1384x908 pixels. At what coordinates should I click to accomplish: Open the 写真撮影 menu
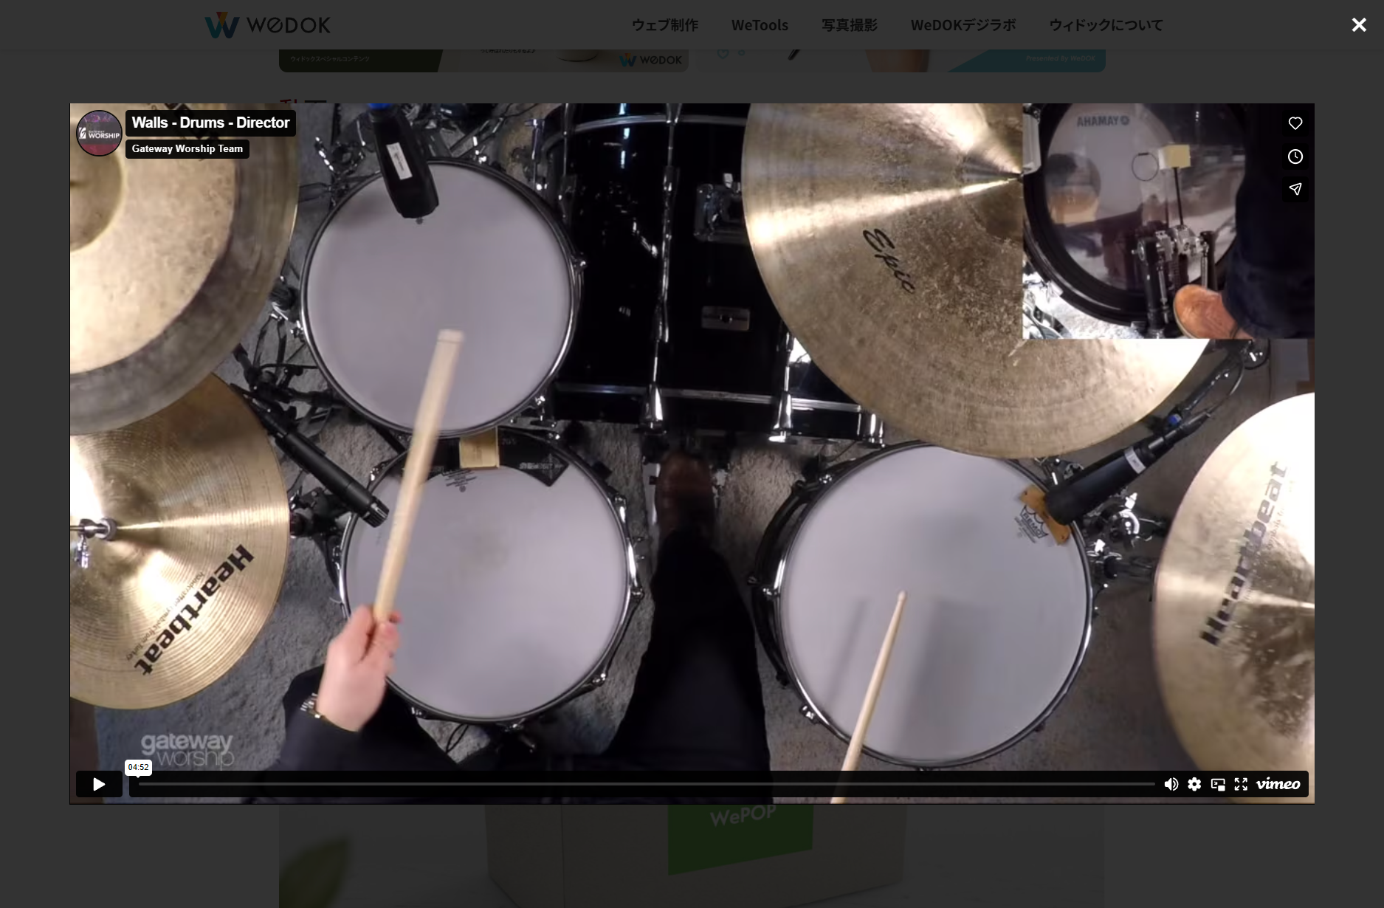849,24
